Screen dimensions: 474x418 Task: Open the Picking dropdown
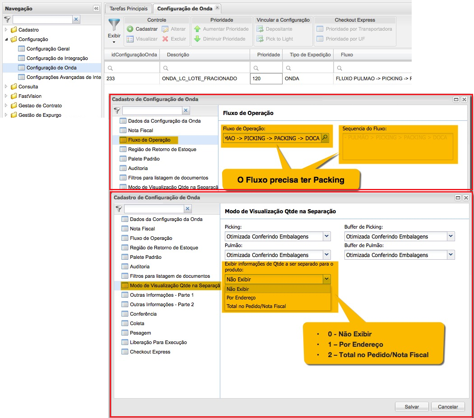(327, 236)
